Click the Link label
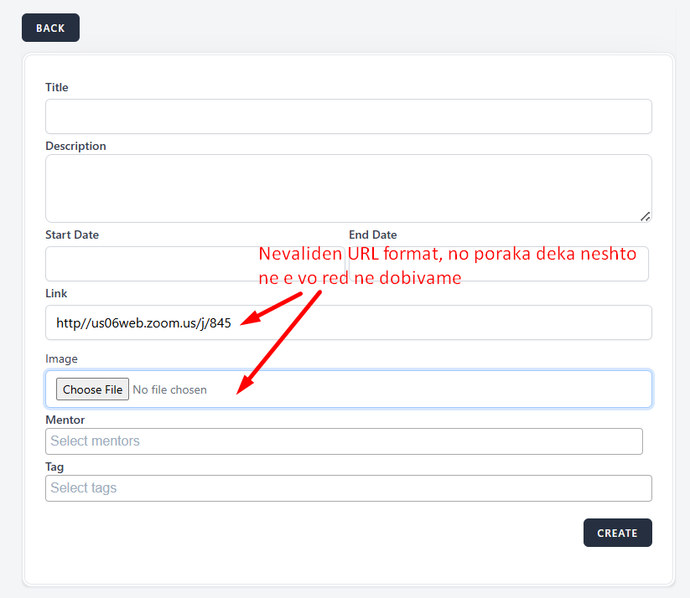Screen dimensions: 690x598 56,293
